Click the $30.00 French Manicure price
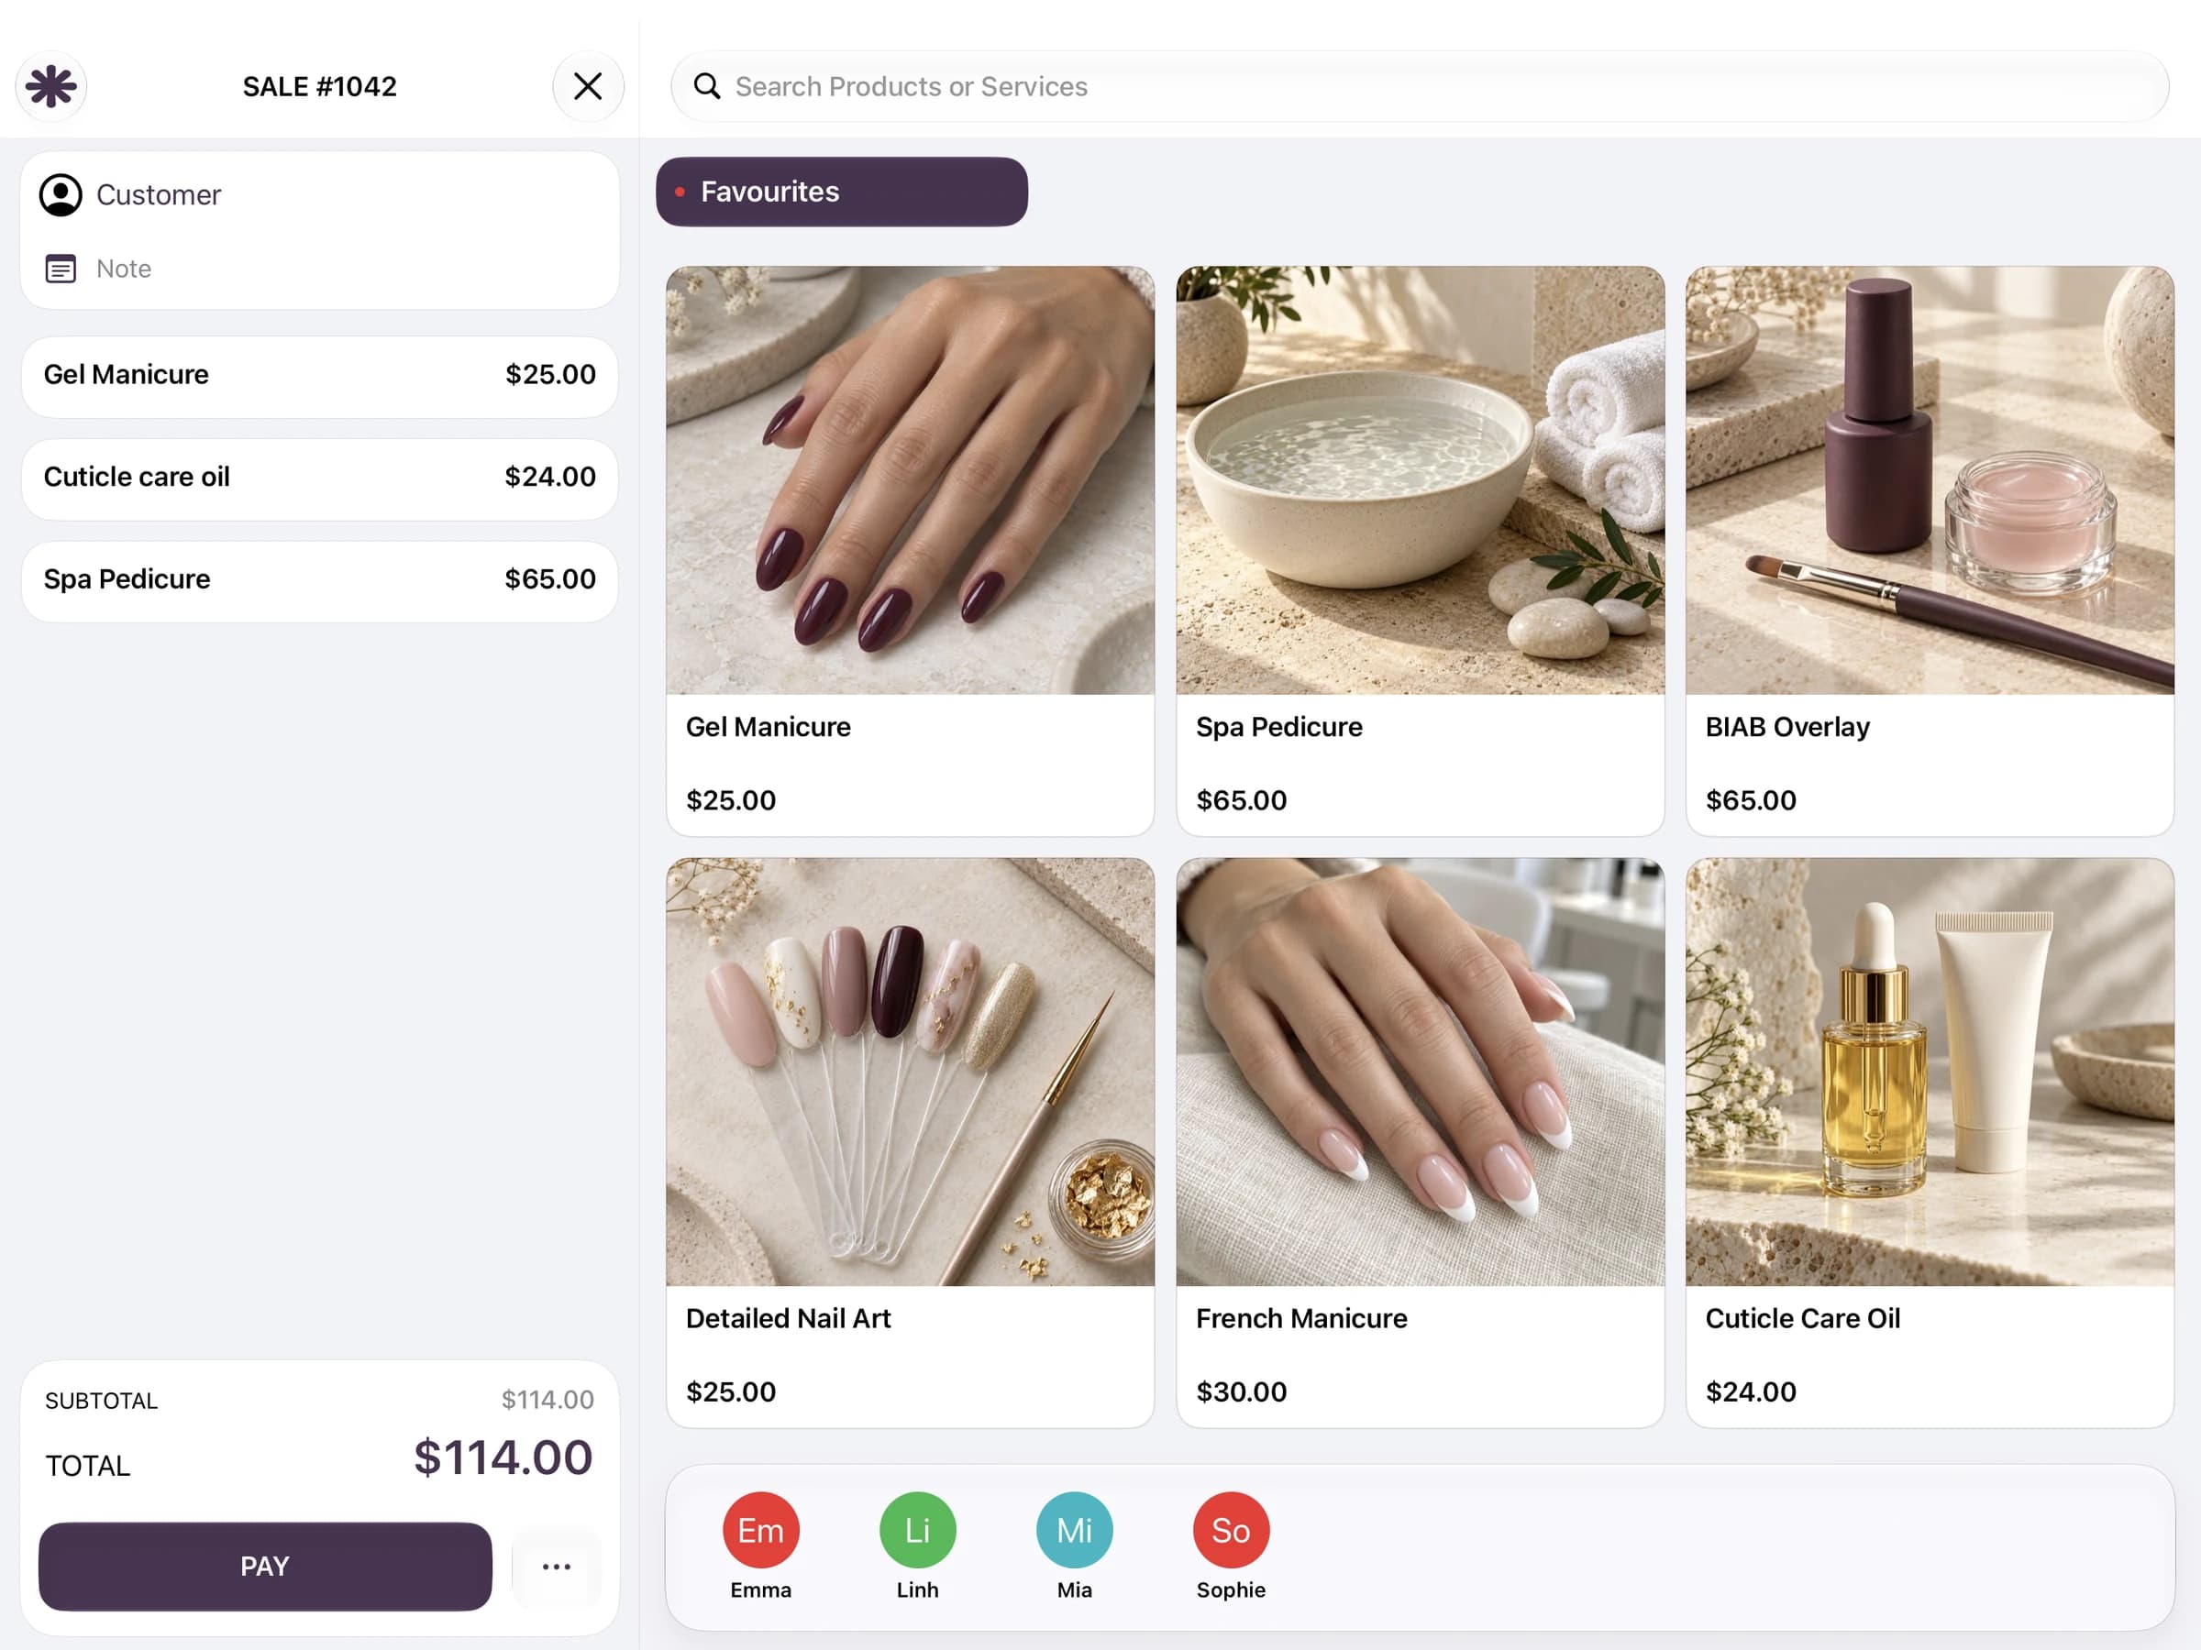 pos(1242,1392)
